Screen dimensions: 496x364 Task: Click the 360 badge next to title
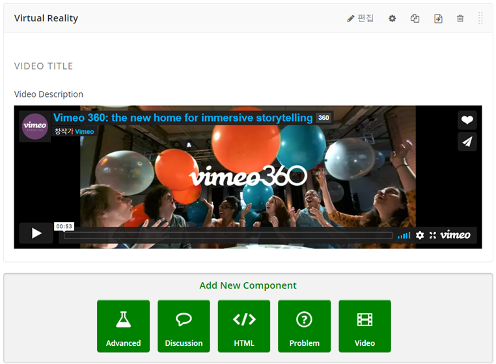324,118
